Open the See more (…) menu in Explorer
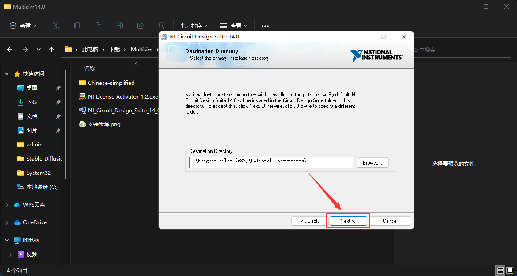 tap(265, 25)
